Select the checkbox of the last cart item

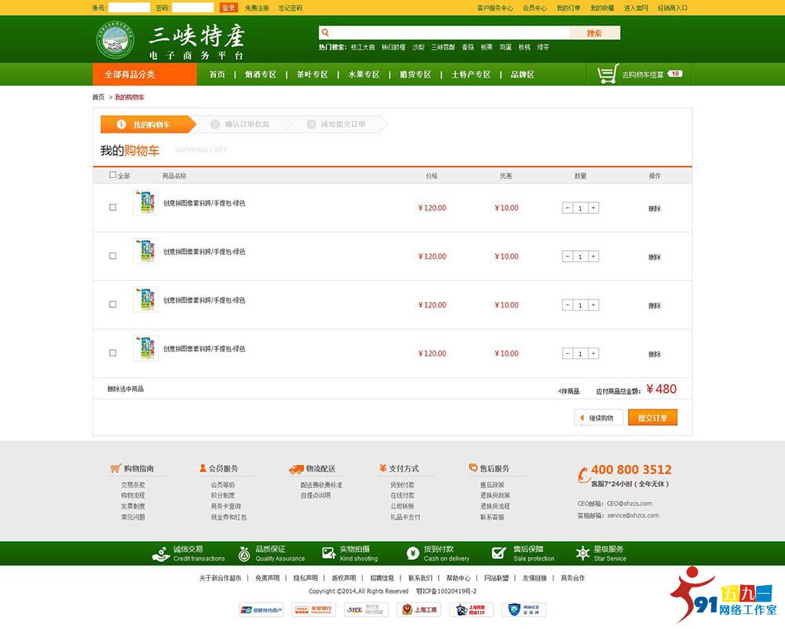click(112, 354)
